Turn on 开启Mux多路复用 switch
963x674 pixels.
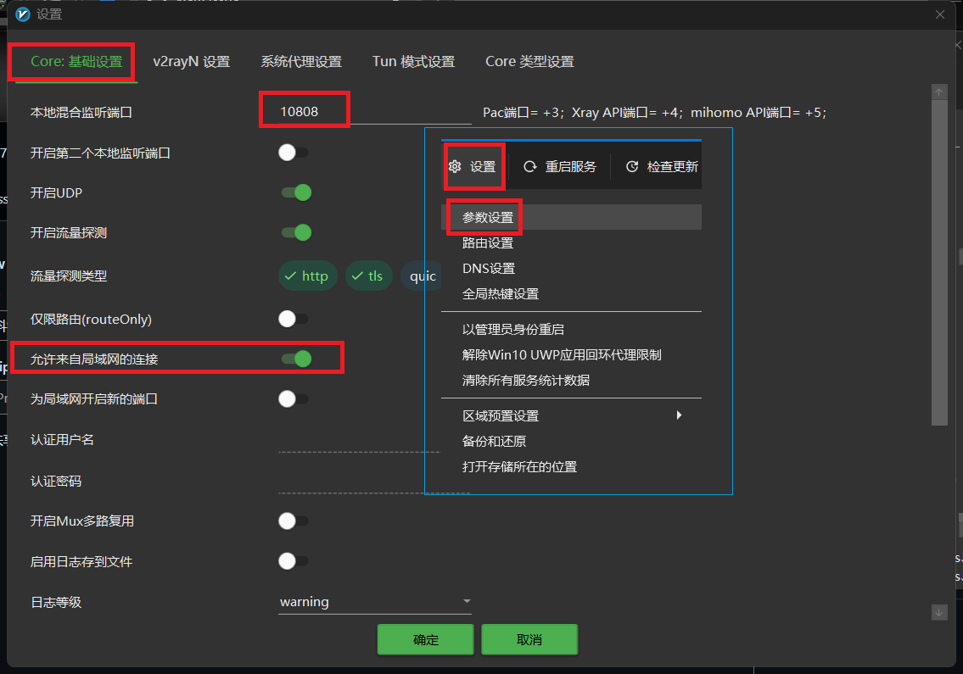coord(294,521)
